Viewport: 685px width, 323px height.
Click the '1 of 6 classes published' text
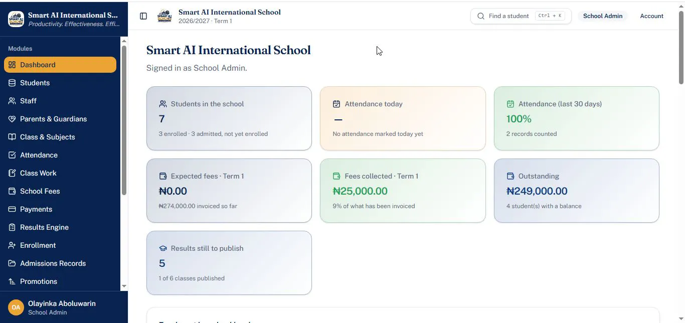[192, 278]
